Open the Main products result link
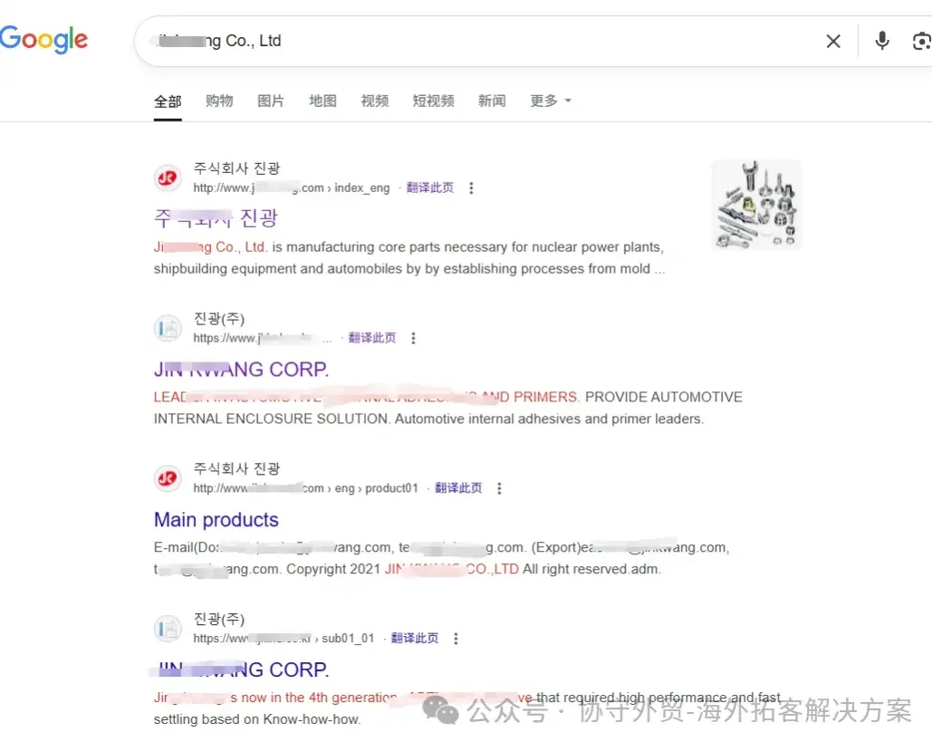The height and width of the screenshot is (732, 932). 216,520
